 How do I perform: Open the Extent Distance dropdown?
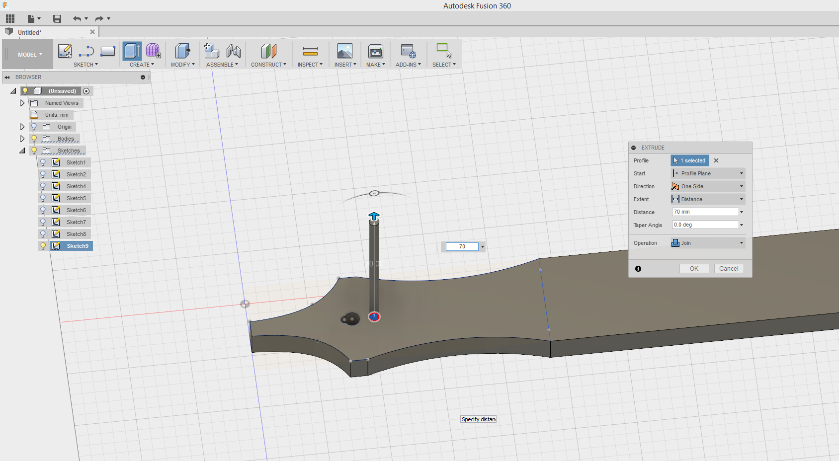point(708,199)
